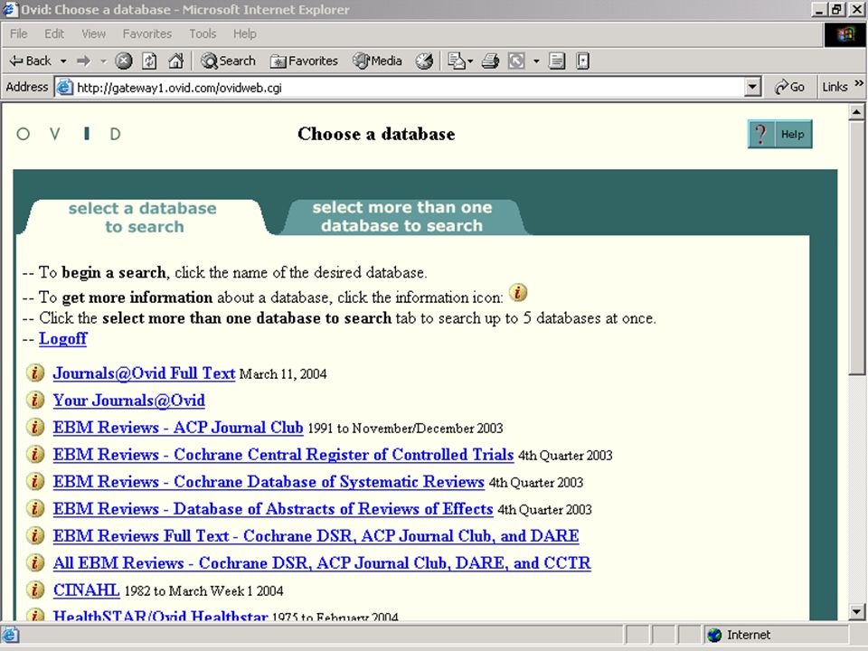Print the page with the printer icon
The width and height of the screenshot is (868, 651).
(490, 61)
